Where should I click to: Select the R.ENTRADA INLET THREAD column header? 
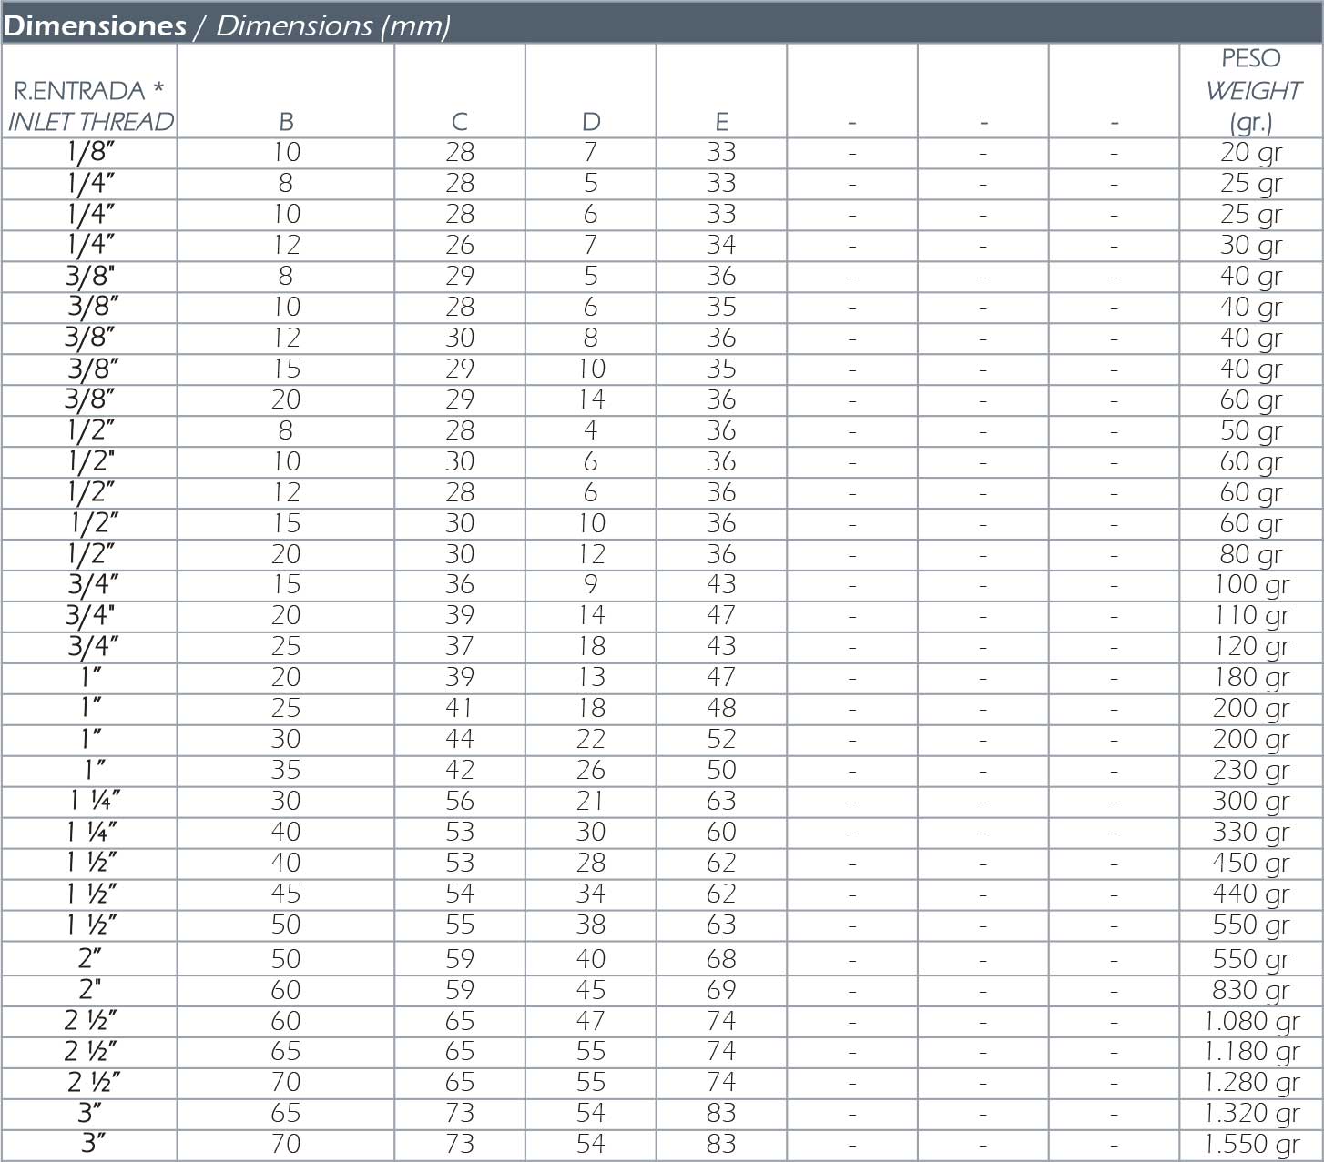90,106
